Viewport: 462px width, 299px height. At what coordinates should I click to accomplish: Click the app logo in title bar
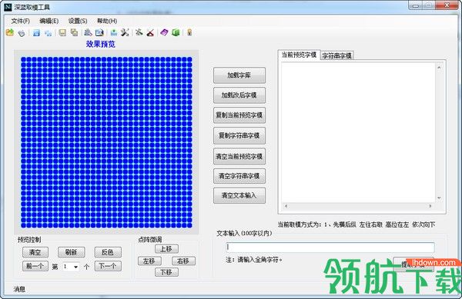(8, 7)
